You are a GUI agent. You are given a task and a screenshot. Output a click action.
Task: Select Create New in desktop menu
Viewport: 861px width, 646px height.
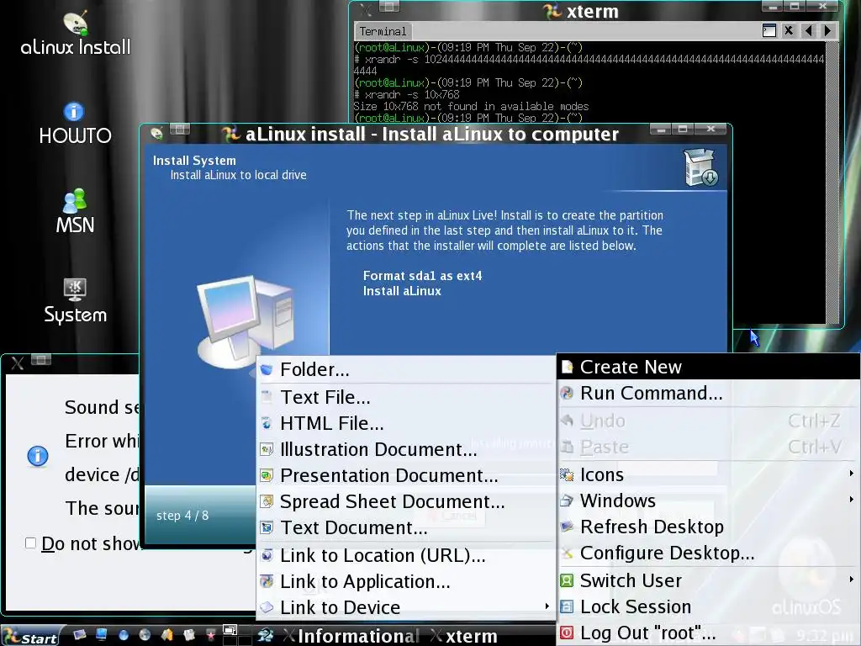708,367
